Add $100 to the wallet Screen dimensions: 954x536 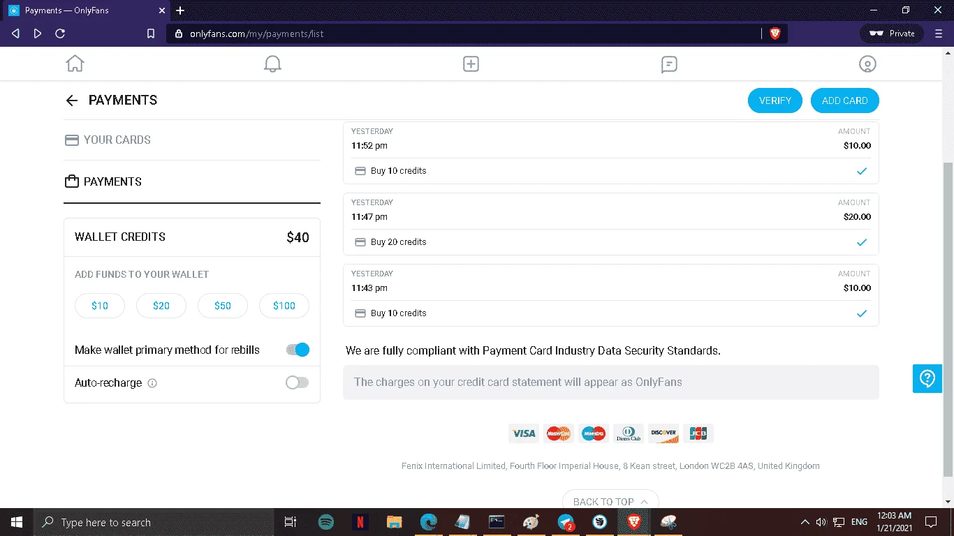coord(284,306)
